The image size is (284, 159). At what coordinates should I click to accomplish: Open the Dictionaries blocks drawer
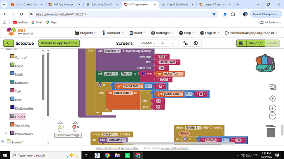22,108
